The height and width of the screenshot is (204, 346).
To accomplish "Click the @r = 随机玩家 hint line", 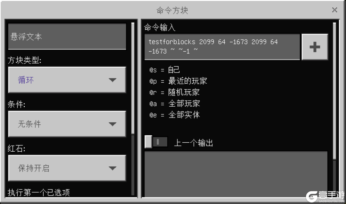I will (174, 92).
